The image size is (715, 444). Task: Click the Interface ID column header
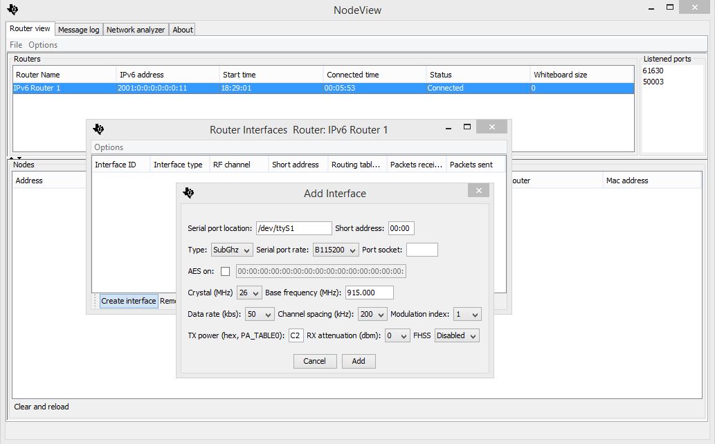point(121,165)
